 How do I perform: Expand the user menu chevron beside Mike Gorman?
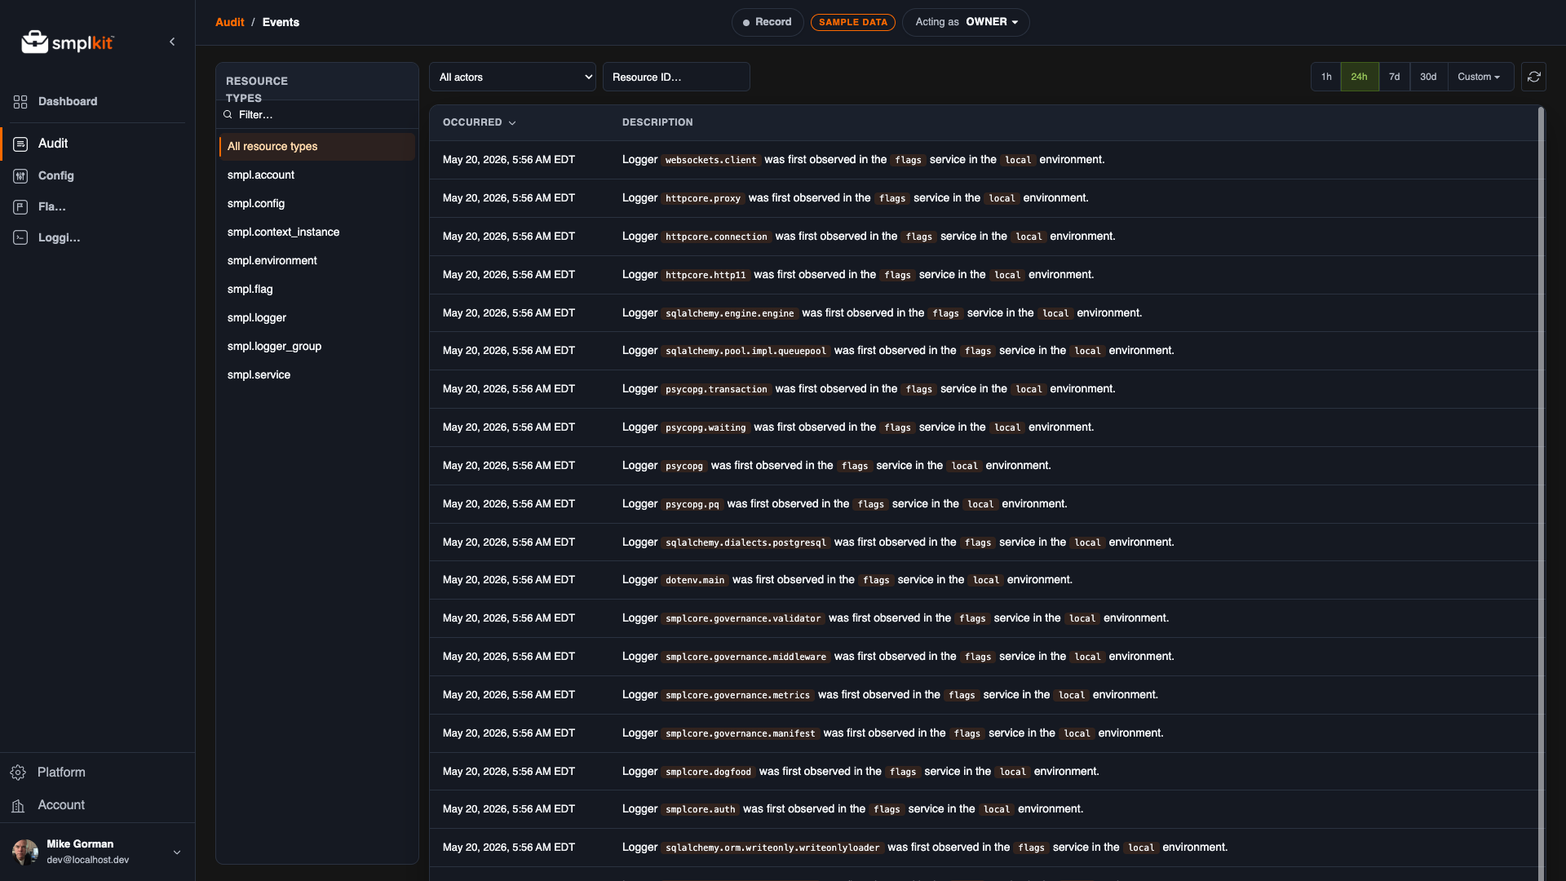coord(177,852)
